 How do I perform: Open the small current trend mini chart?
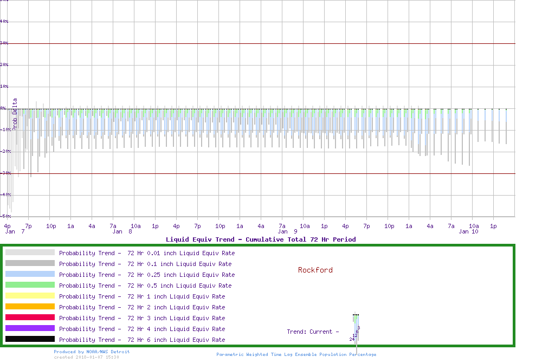click(356, 328)
